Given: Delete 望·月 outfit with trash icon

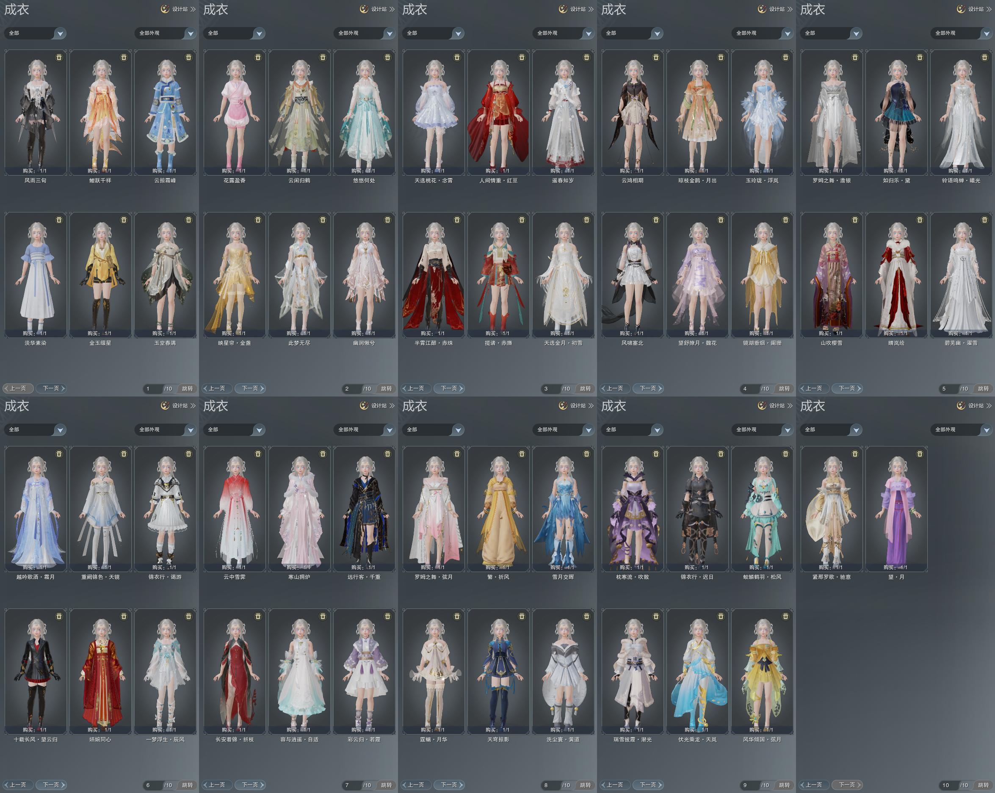Looking at the screenshot, I should (x=920, y=454).
